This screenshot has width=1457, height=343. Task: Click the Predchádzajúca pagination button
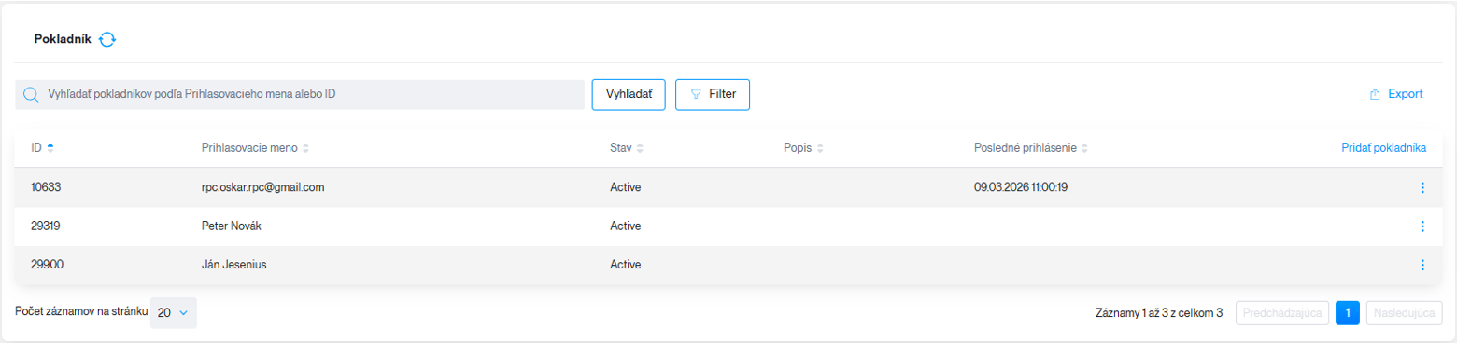coord(1282,313)
